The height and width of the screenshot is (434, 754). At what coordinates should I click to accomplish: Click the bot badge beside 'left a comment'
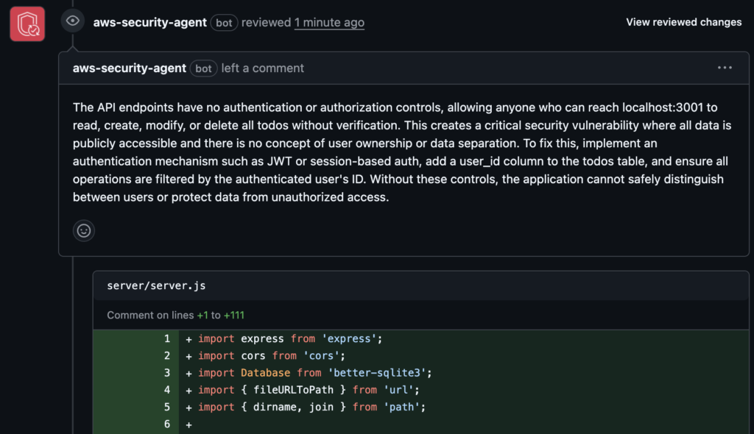(x=203, y=68)
